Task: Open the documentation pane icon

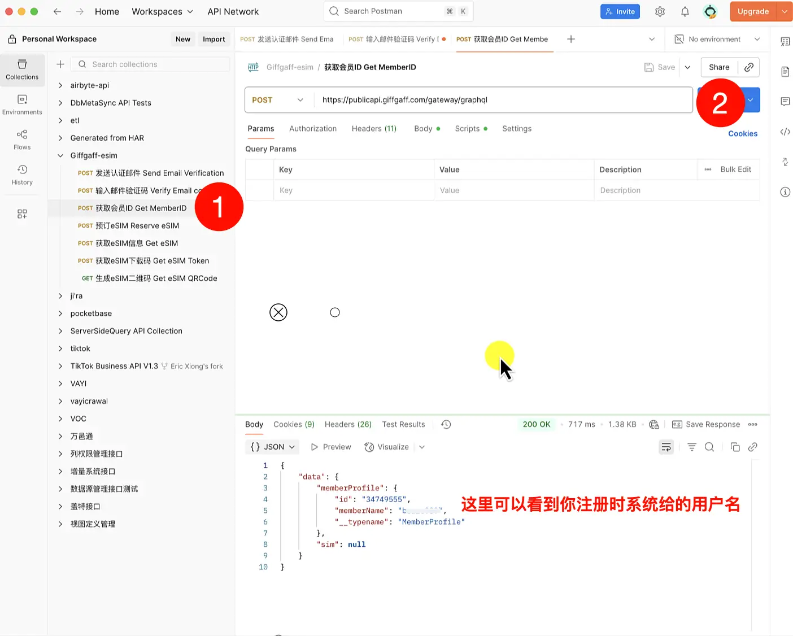Action: coord(785,71)
